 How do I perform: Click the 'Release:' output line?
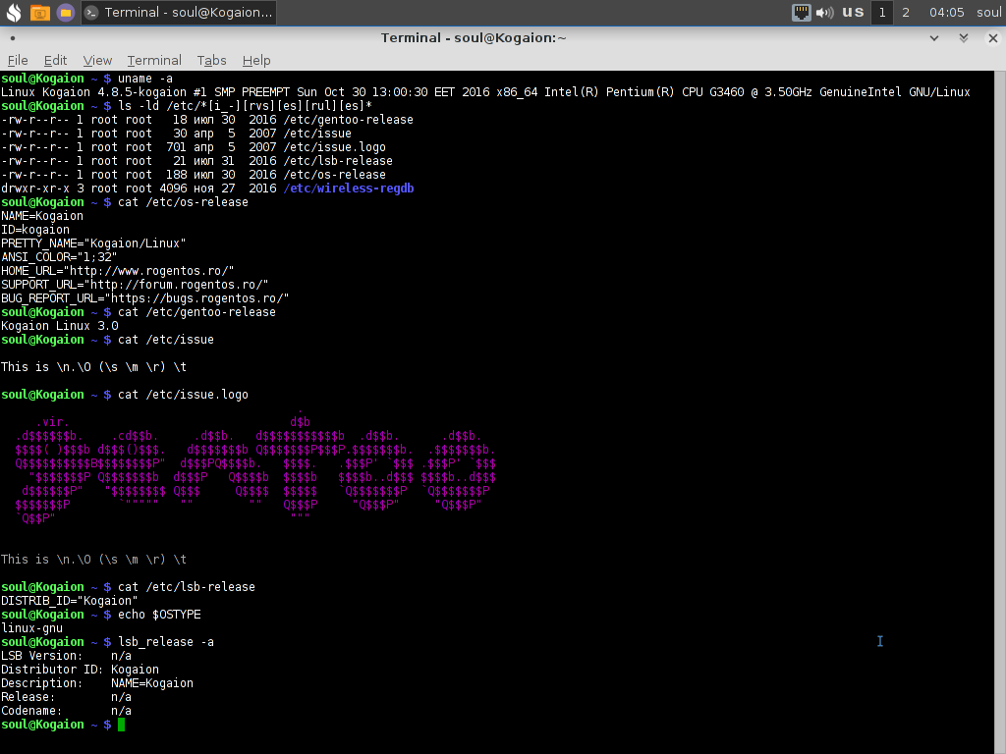click(x=66, y=697)
